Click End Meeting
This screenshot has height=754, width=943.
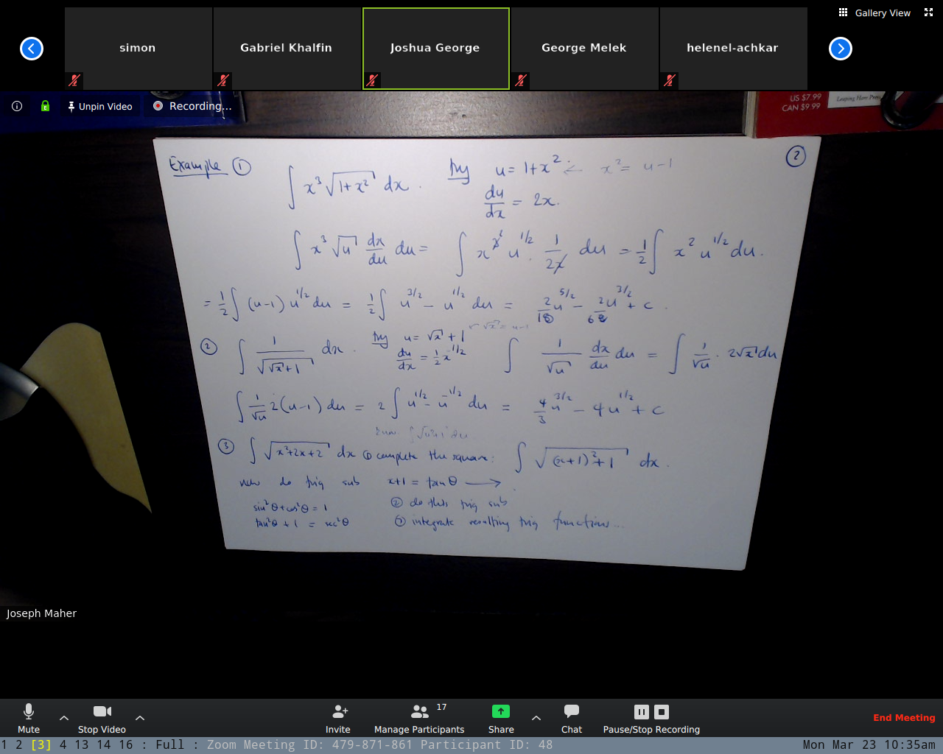904,718
